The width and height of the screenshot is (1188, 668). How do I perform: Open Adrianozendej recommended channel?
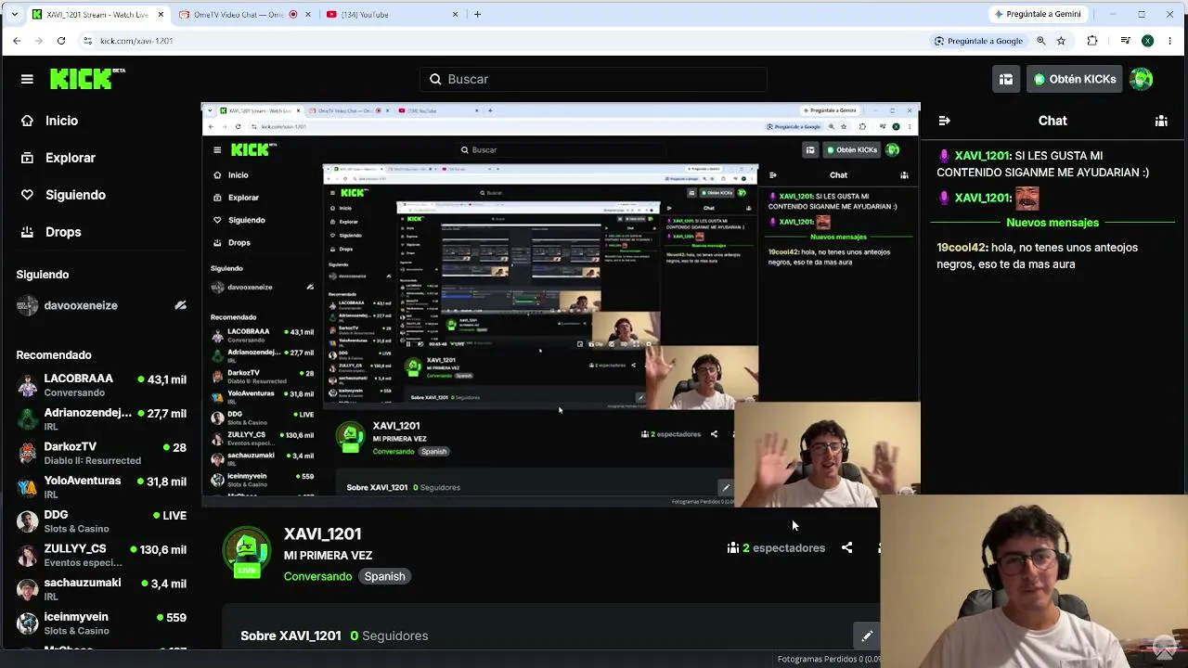pos(100,419)
